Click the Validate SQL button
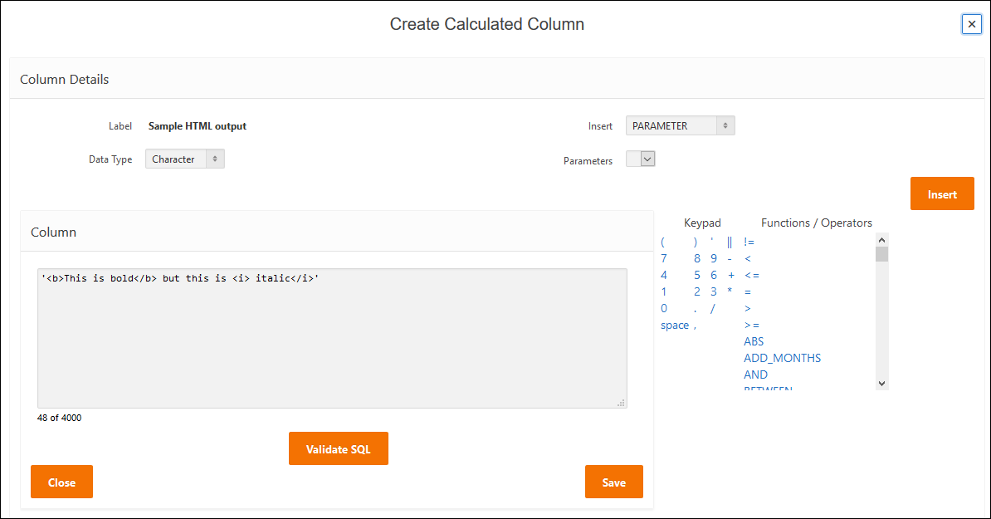 (x=338, y=449)
